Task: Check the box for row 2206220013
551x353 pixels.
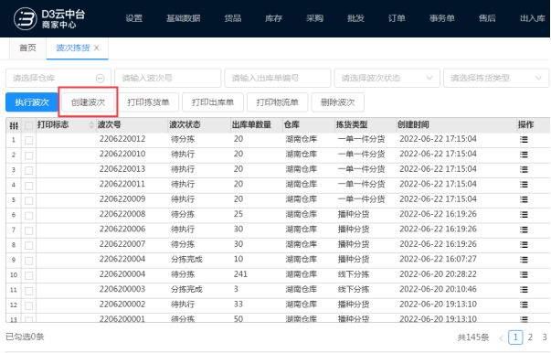Action: [29, 170]
